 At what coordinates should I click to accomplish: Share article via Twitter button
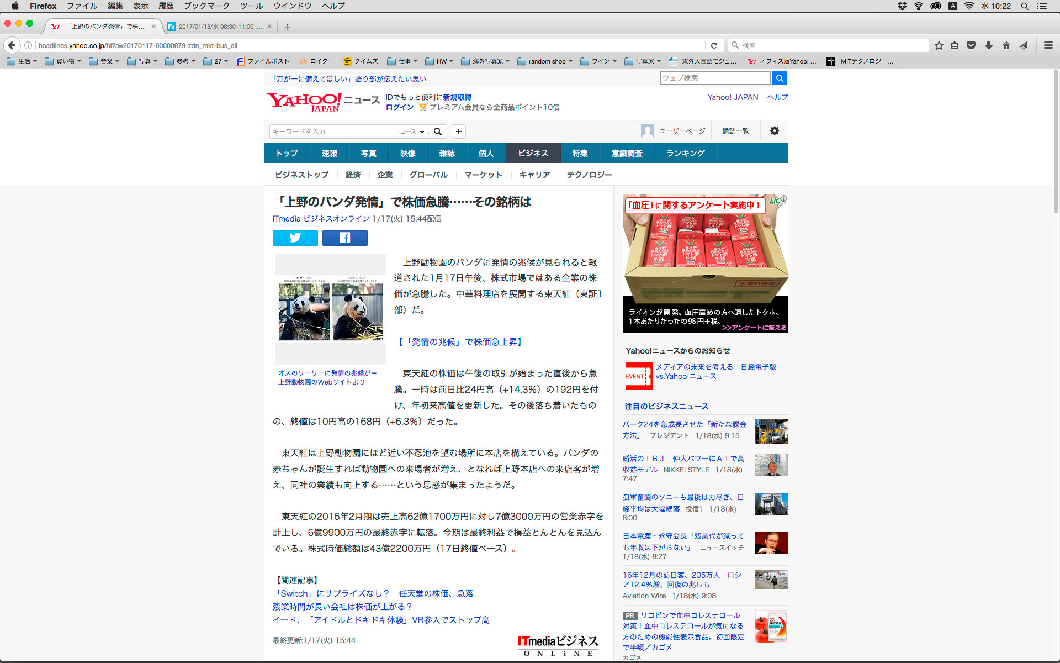pyautogui.click(x=295, y=238)
